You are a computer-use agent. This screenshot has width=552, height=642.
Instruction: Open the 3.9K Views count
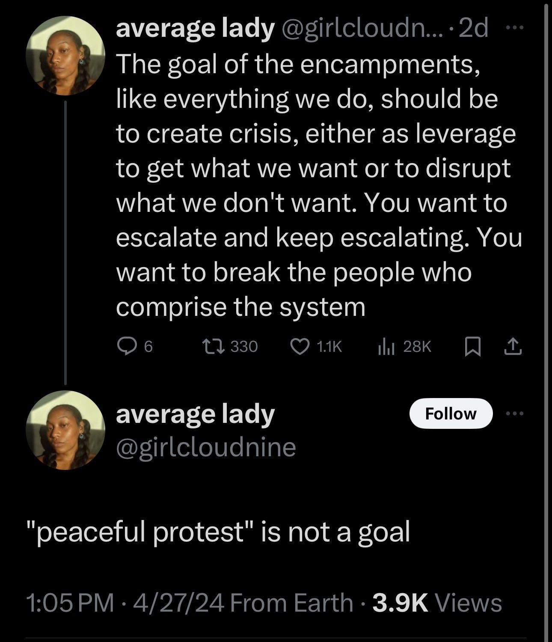[x=437, y=603]
